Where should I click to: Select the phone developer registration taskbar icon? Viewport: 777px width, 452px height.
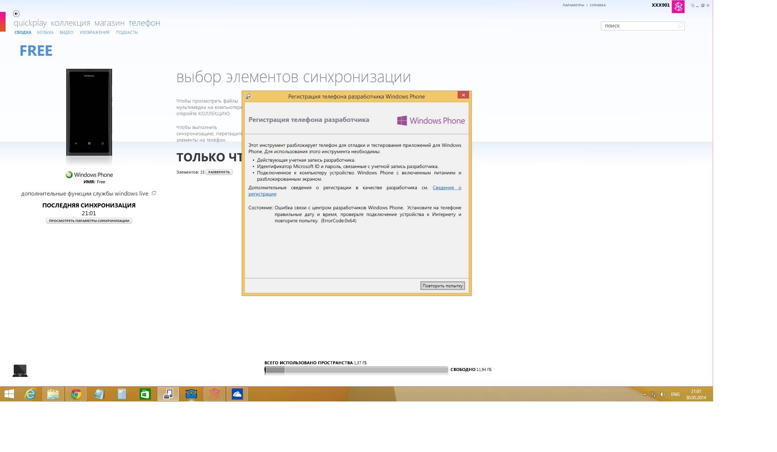coord(168,394)
